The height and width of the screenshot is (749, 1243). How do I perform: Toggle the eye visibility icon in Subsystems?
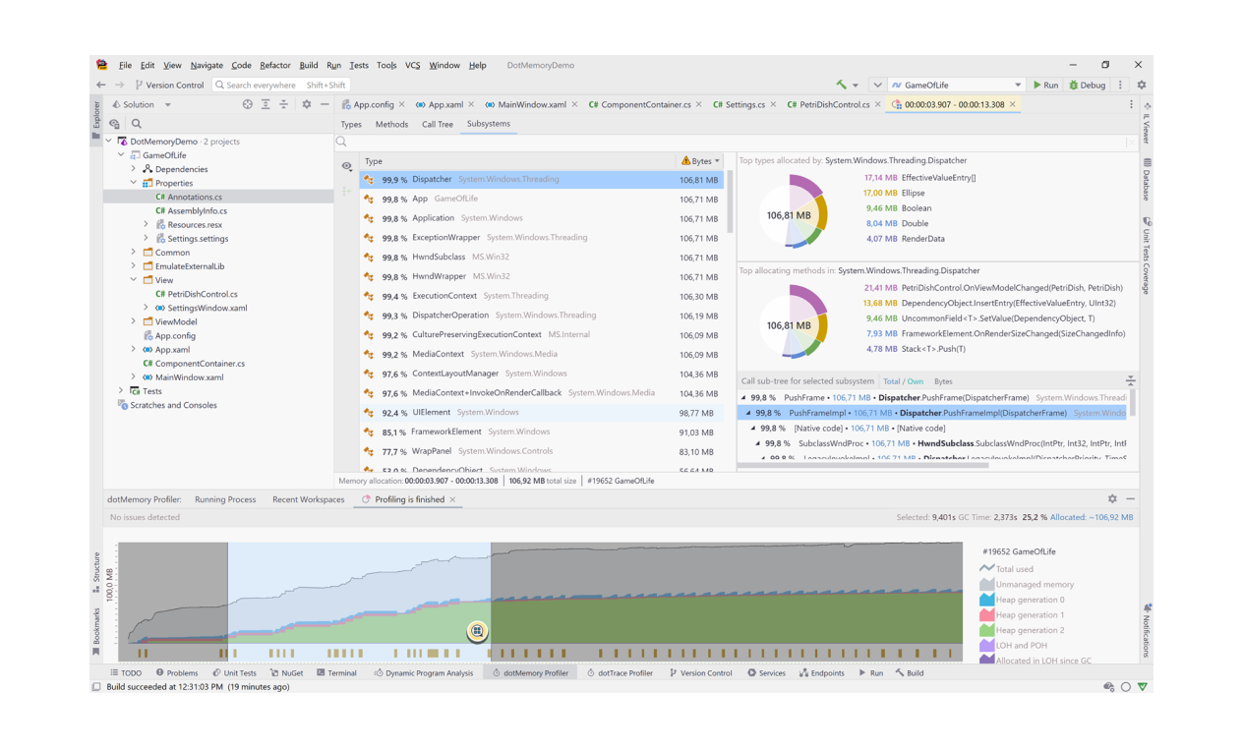pos(347,167)
